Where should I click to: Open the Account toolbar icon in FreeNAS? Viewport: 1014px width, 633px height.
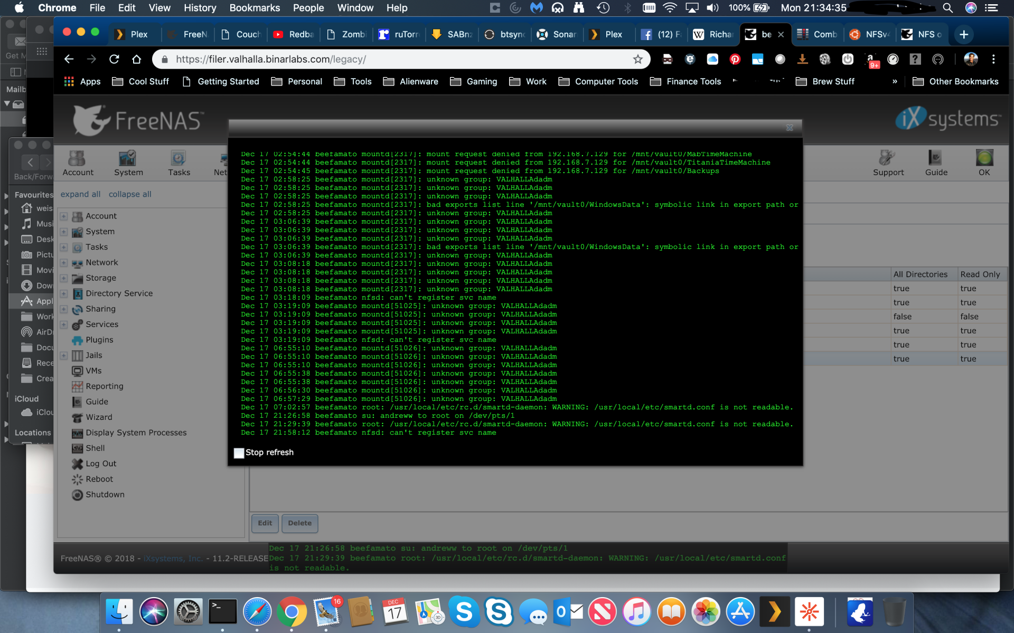pos(78,163)
